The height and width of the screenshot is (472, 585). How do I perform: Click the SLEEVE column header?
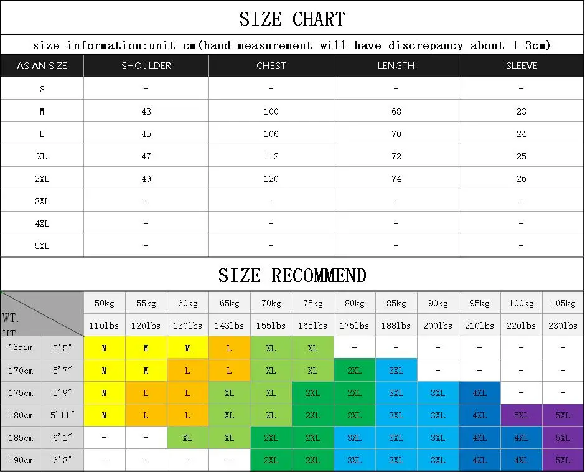click(521, 66)
